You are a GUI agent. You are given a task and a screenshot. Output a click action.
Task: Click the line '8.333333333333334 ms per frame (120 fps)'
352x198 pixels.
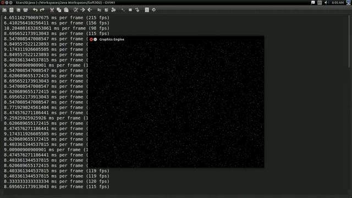click(x=57, y=182)
